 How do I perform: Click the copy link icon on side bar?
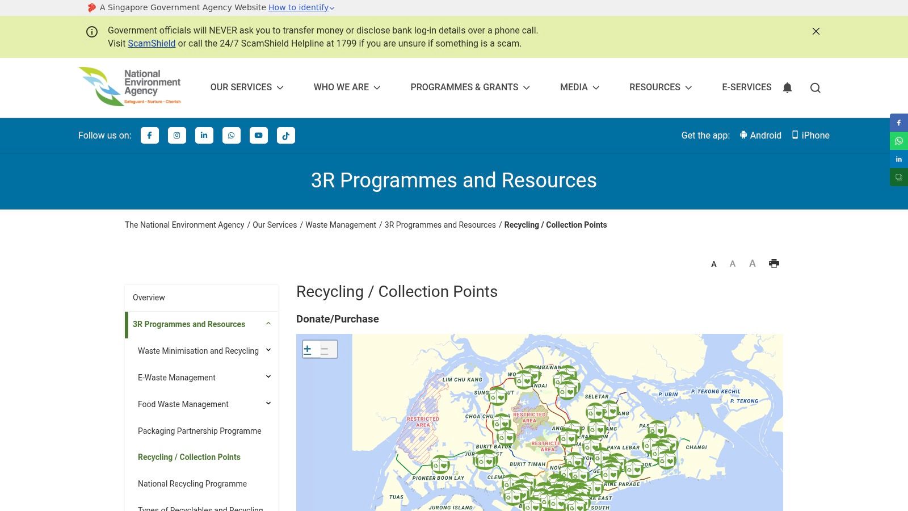(x=899, y=177)
